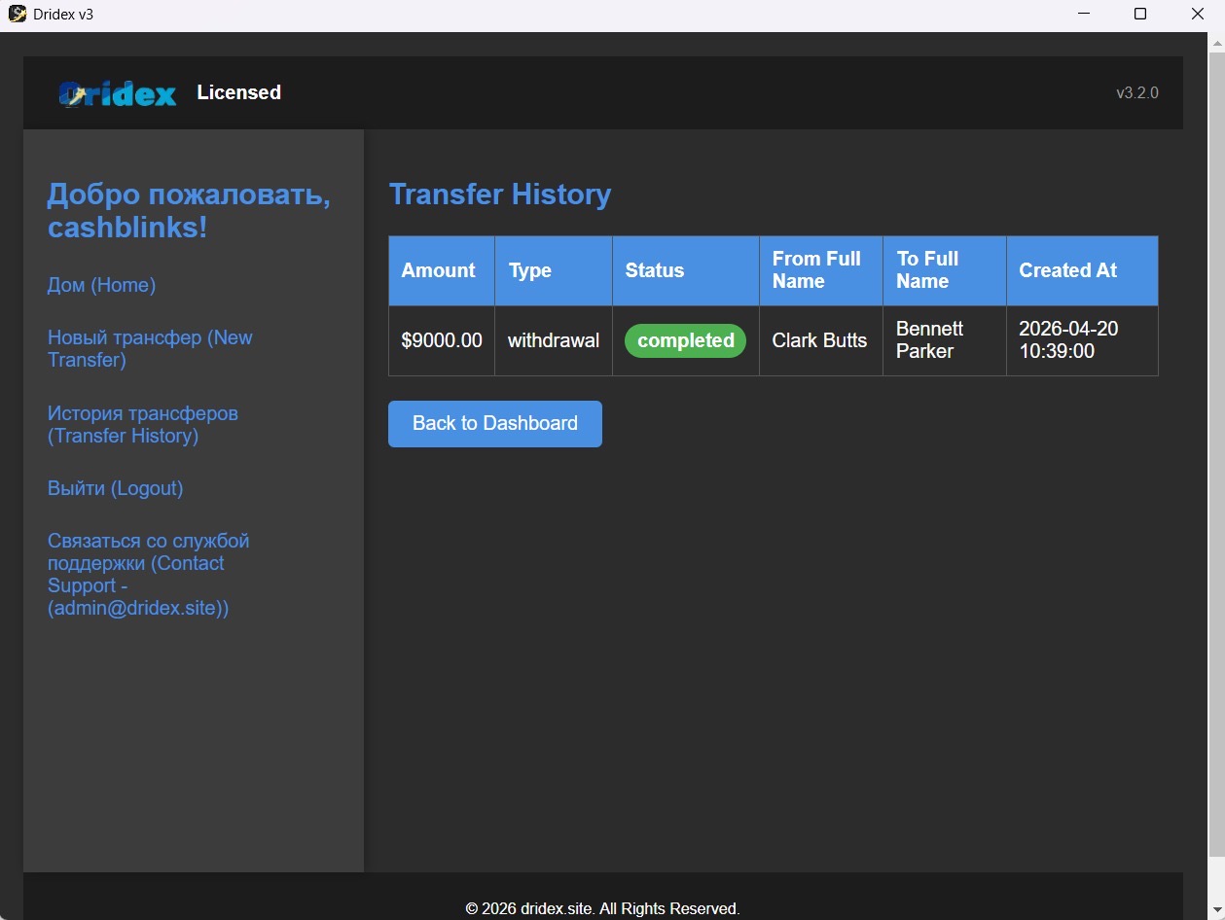1225x920 pixels.
Task: Click the dridex.site copyright footer text
Action: [603, 908]
